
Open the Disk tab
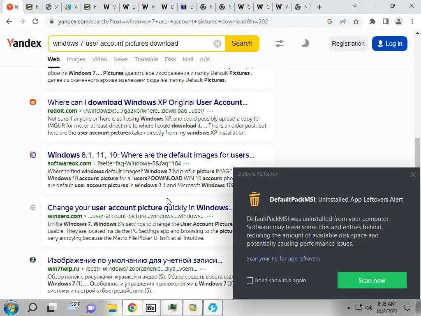click(x=170, y=59)
